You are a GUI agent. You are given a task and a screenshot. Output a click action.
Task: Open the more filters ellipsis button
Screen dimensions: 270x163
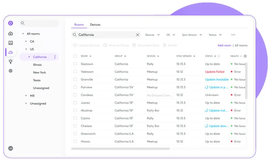pyautogui.click(x=233, y=35)
